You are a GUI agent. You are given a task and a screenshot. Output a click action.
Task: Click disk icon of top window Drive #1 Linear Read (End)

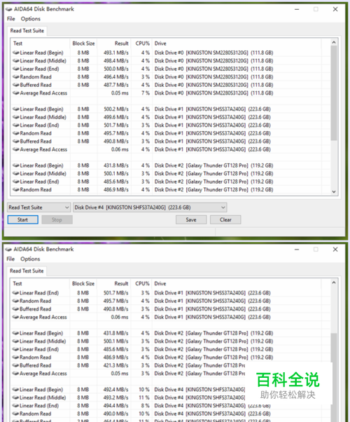point(16,125)
